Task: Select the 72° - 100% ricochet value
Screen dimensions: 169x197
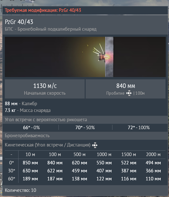Action: (x=139, y=128)
